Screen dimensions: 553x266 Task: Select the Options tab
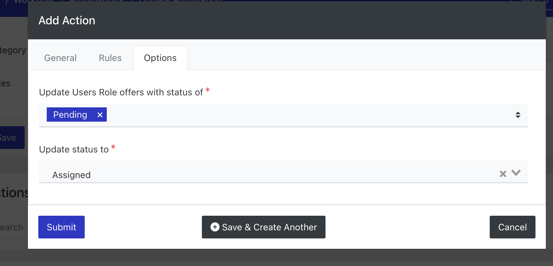tap(160, 58)
